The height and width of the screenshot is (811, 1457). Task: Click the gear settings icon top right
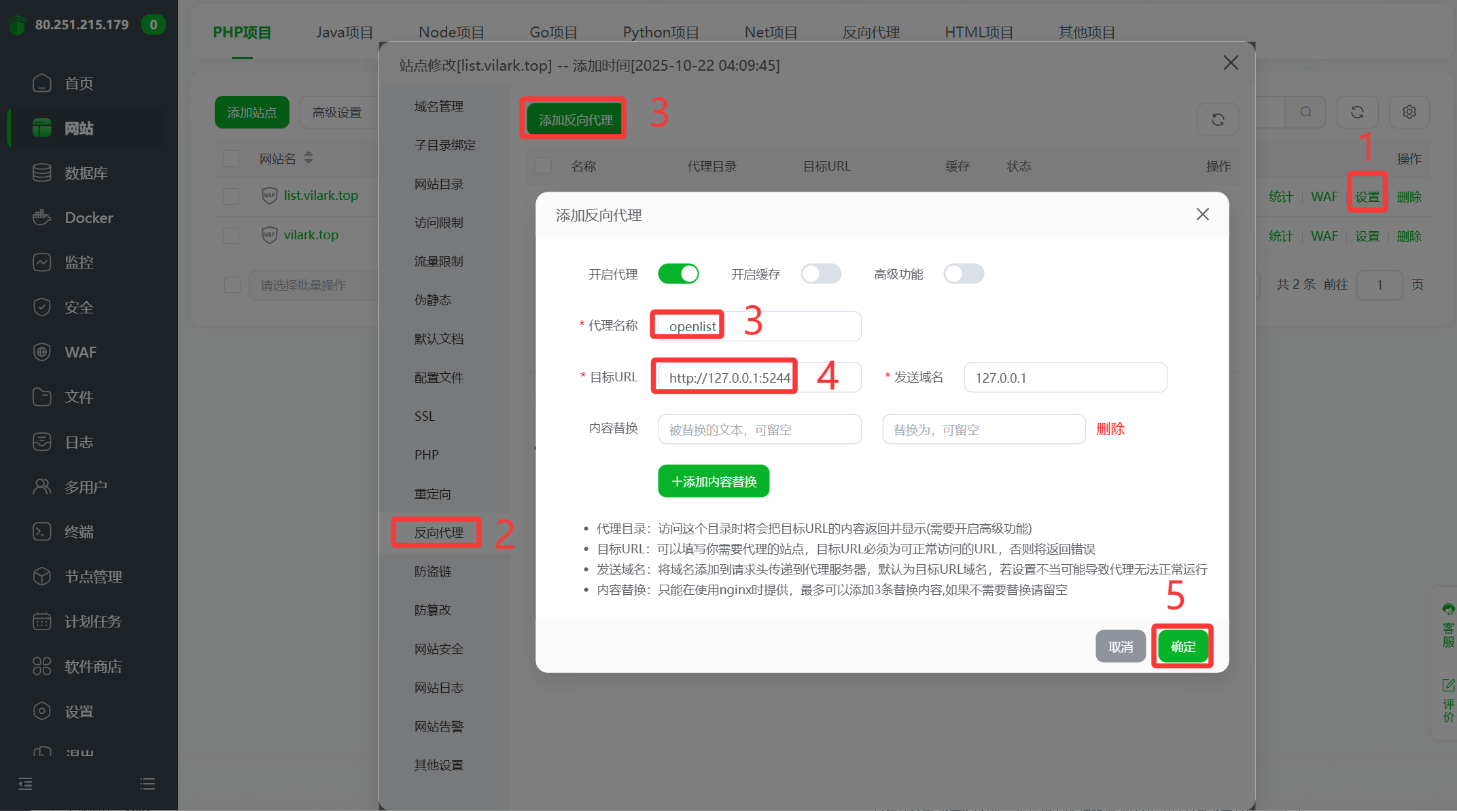tap(1409, 112)
